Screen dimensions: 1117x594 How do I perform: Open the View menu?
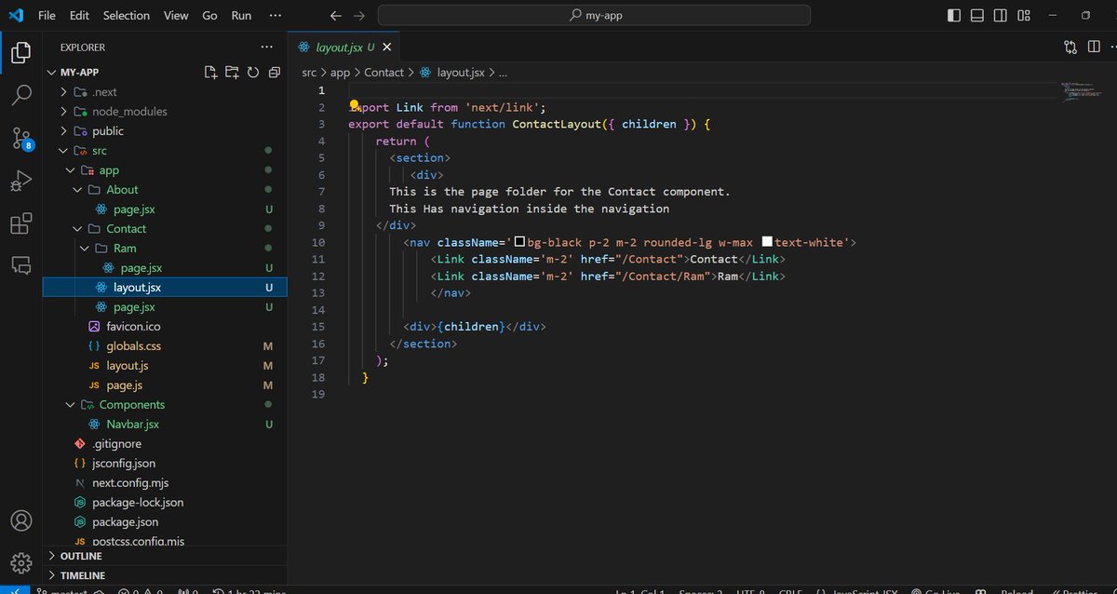(176, 16)
